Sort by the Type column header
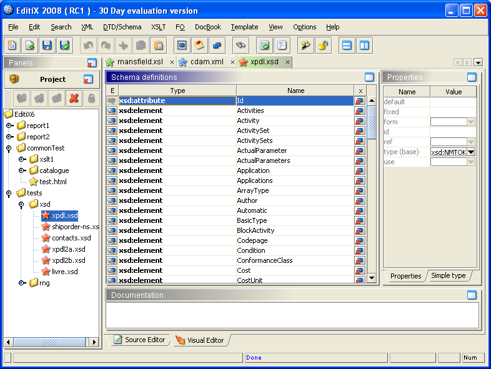The height and width of the screenshot is (369, 491). tap(177, 91)
